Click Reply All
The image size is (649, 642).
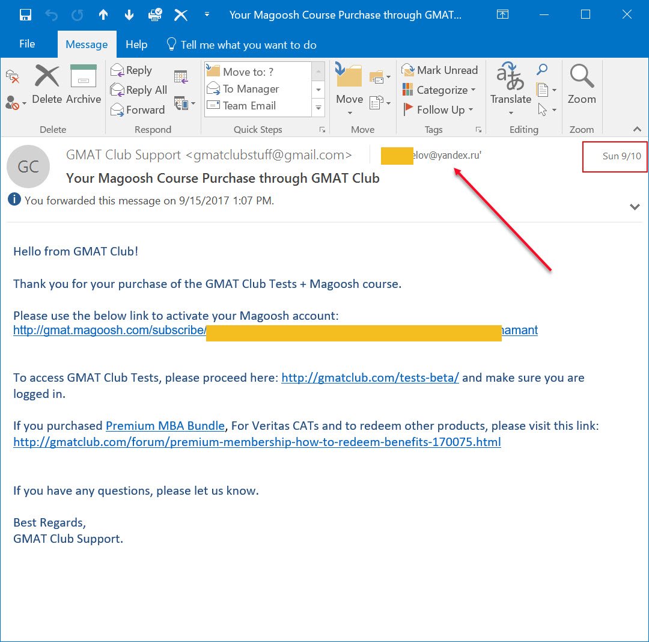[139, 90]
